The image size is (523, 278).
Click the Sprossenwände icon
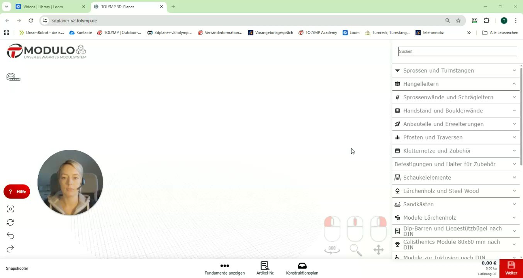click(397, 97)
